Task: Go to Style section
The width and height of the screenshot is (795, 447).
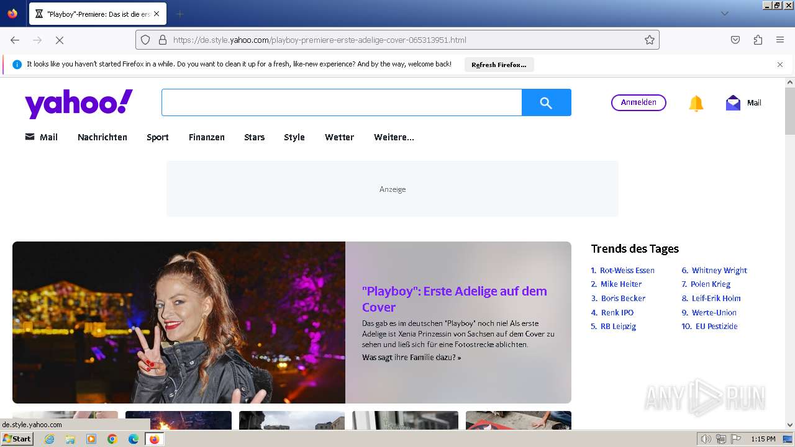Action: [x=294, y=137]
